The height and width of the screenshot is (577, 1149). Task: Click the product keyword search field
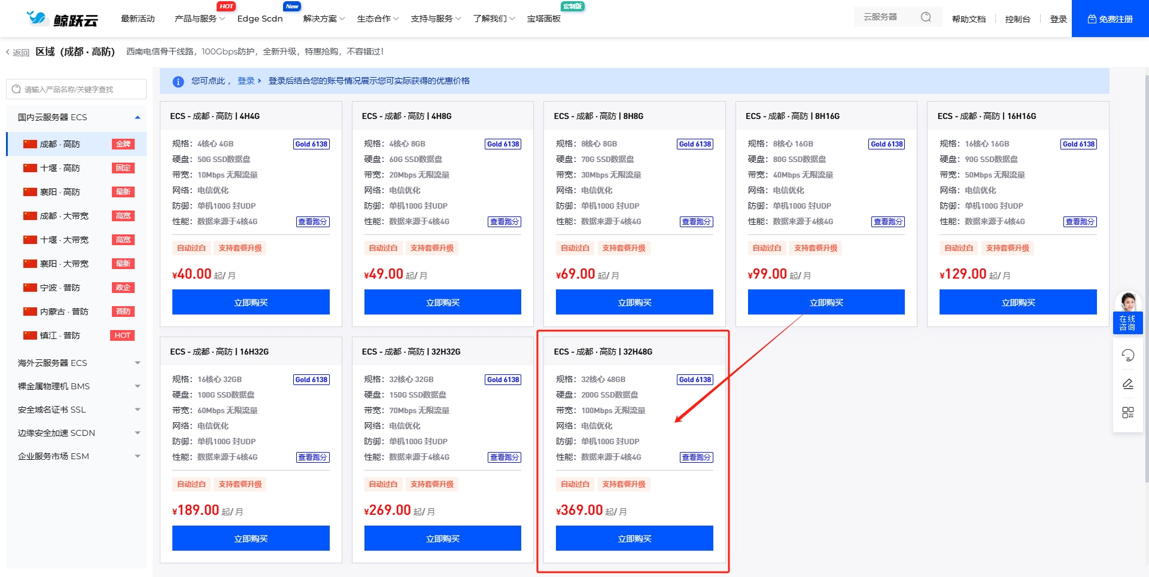pos(76,89)
